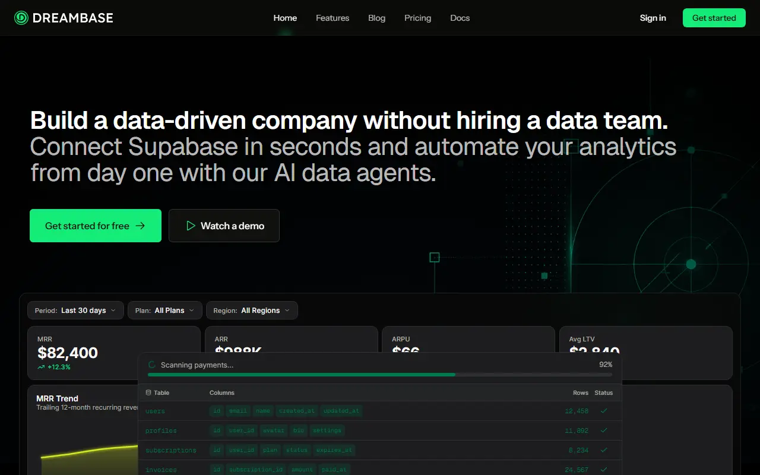Click the Status column header label
760x475 pixels.
click(x=604, y=392)
